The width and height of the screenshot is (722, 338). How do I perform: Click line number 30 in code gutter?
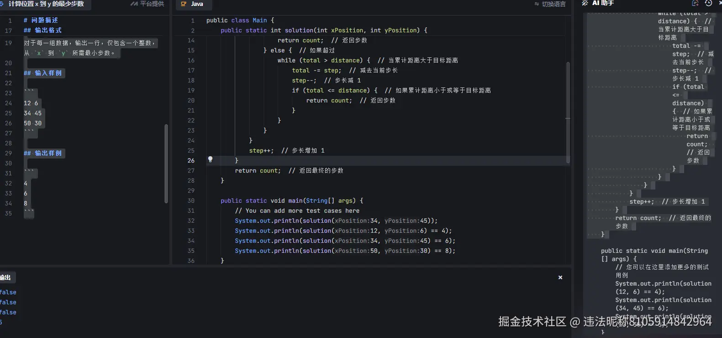tap(191, 201)
